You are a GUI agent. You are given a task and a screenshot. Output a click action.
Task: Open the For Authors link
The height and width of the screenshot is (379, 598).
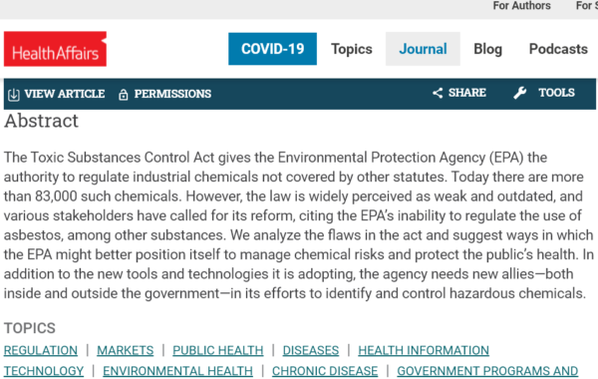(x=521, y=6)
